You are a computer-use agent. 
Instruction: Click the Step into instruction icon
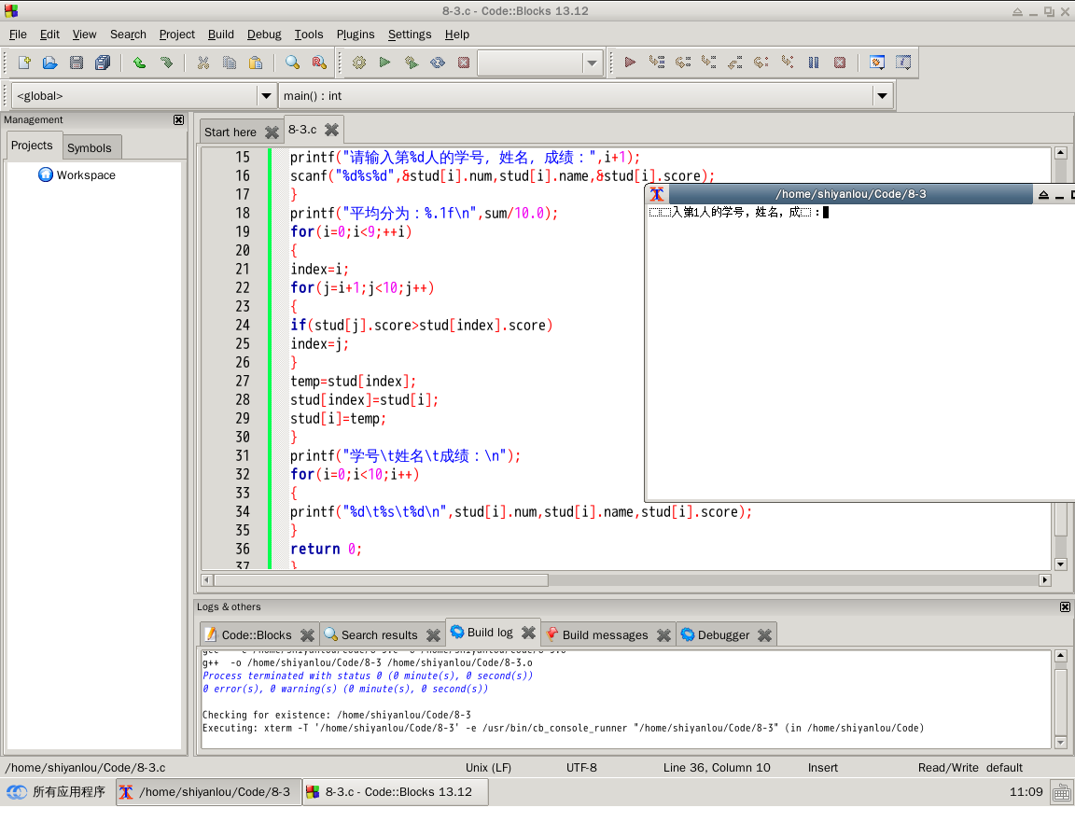point(788,63)
